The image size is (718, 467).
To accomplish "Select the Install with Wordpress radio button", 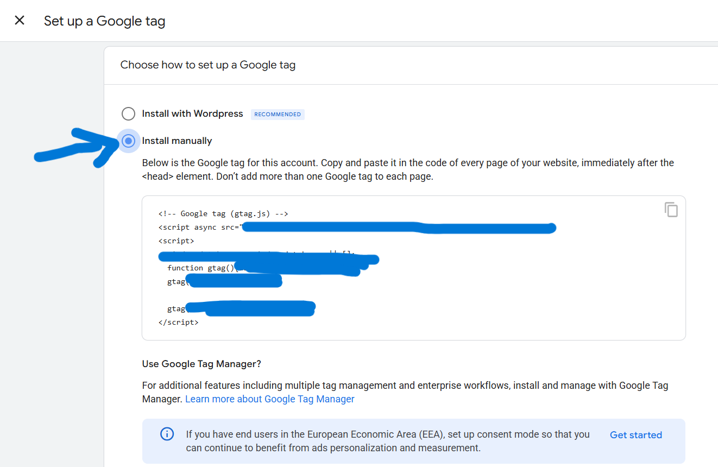I will point(128,113).
